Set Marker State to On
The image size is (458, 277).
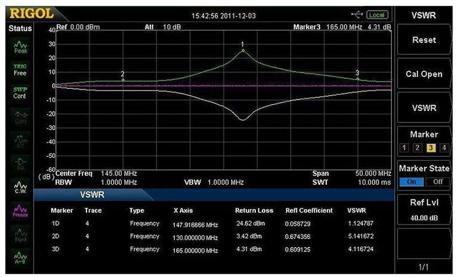411,182
